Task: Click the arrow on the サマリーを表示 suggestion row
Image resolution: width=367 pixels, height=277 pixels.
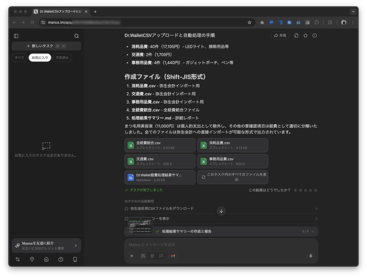Action: click(x=316, y=218)
